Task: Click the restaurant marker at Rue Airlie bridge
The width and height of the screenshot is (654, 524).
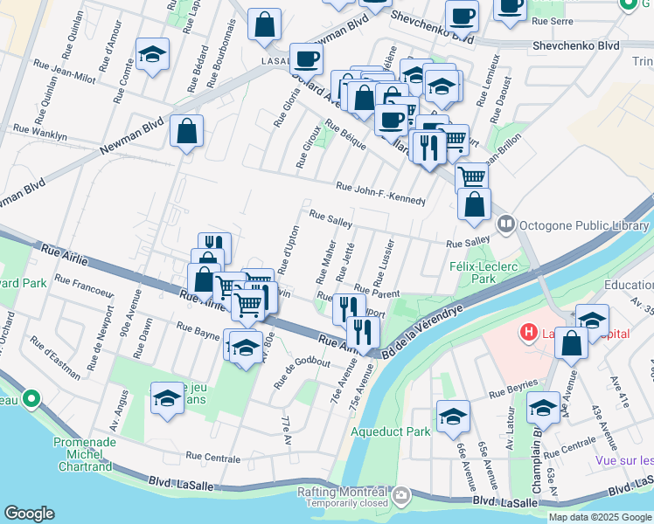Action: pos(363,335)
